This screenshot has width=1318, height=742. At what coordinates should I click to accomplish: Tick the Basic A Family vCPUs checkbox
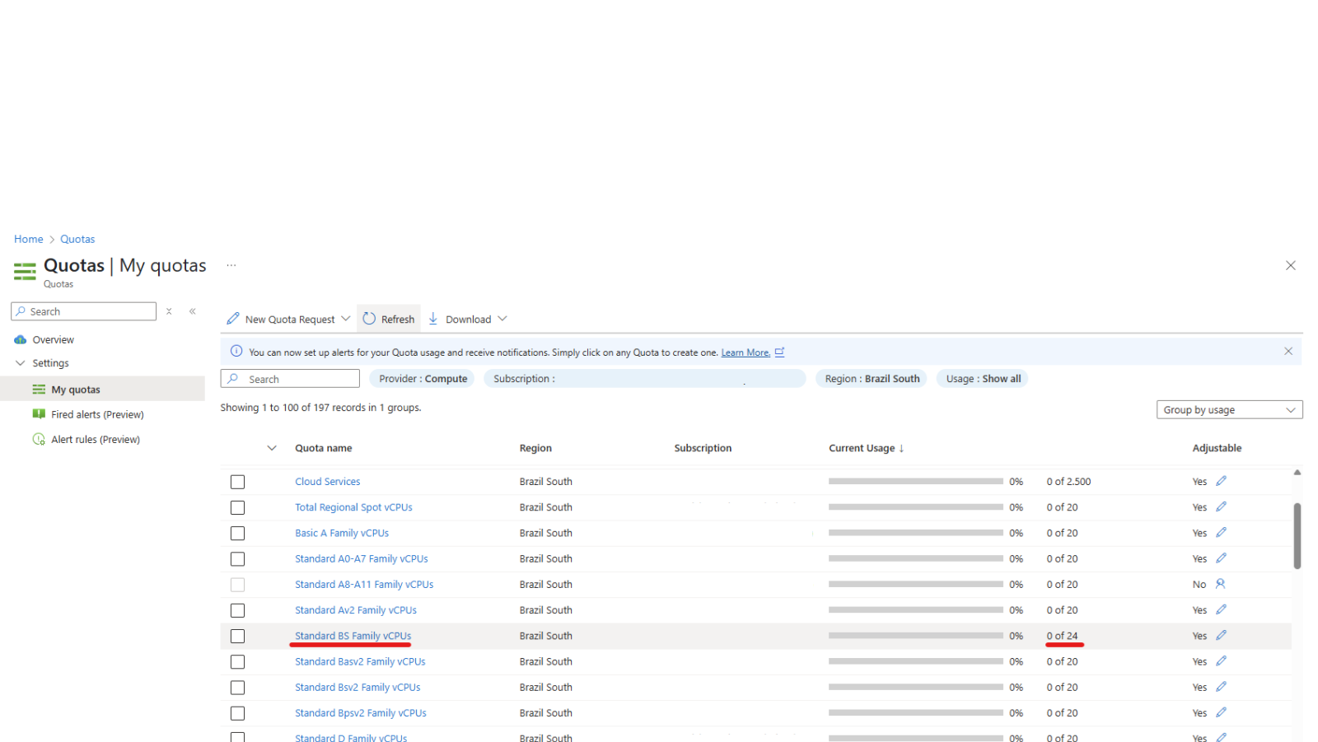coord(238,534)
